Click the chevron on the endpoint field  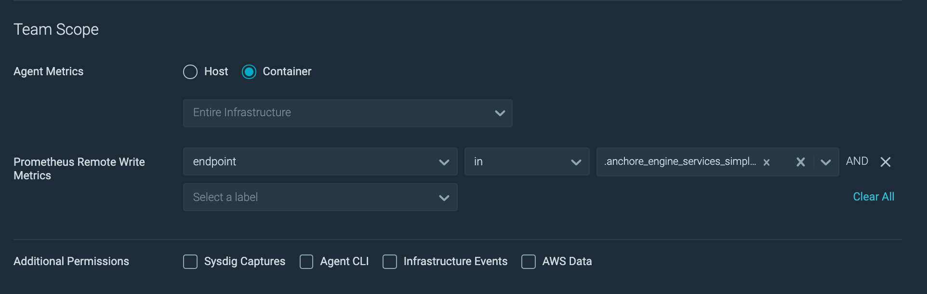point(444,162)
